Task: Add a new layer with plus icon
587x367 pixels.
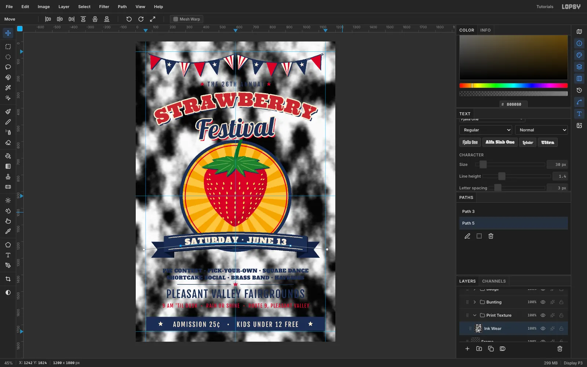Action: (467, 349)
